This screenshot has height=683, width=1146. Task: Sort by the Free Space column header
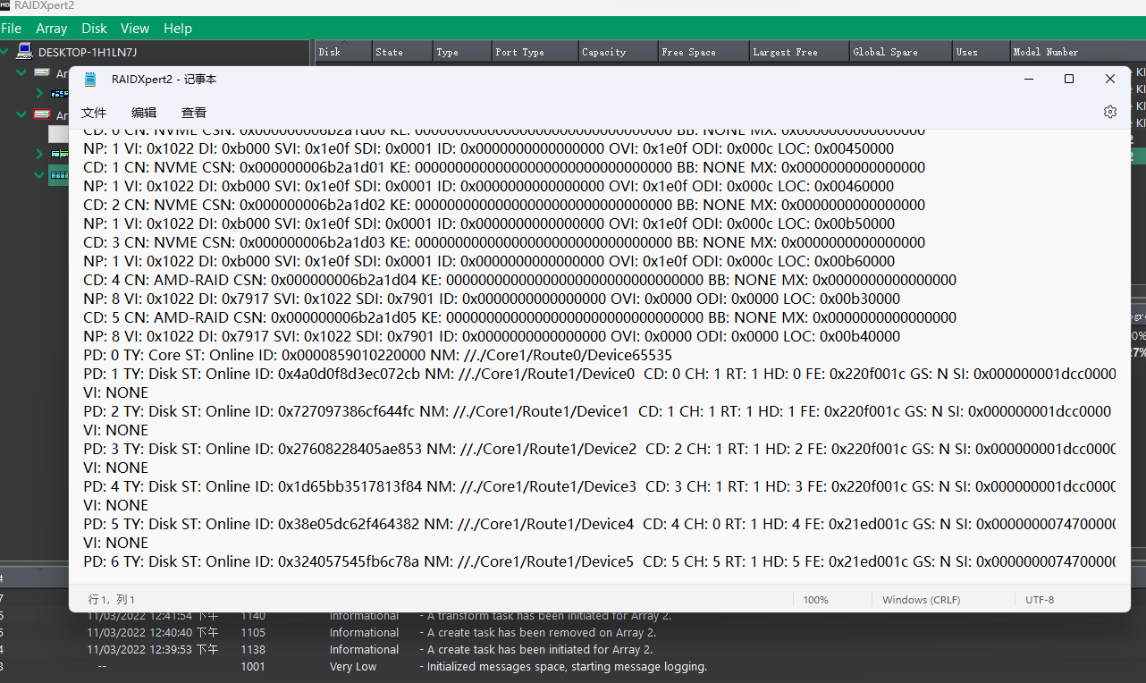pos(704,52)
